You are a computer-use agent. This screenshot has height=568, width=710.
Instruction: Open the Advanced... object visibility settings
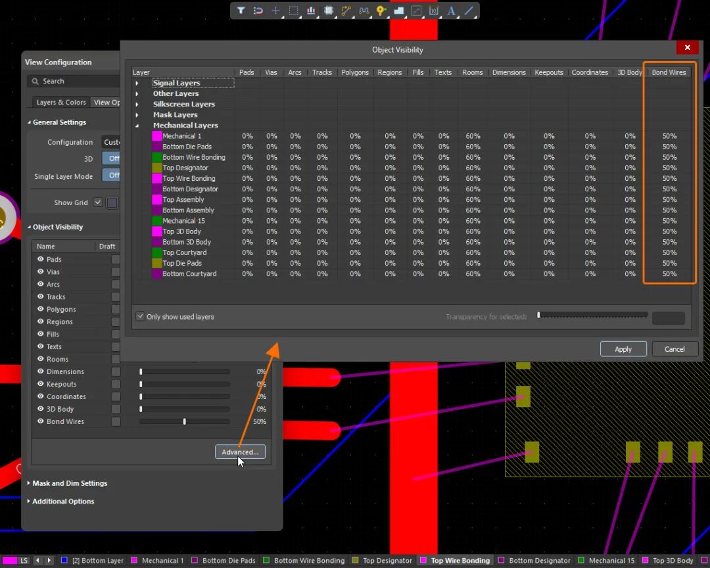(x=240, y=452)
